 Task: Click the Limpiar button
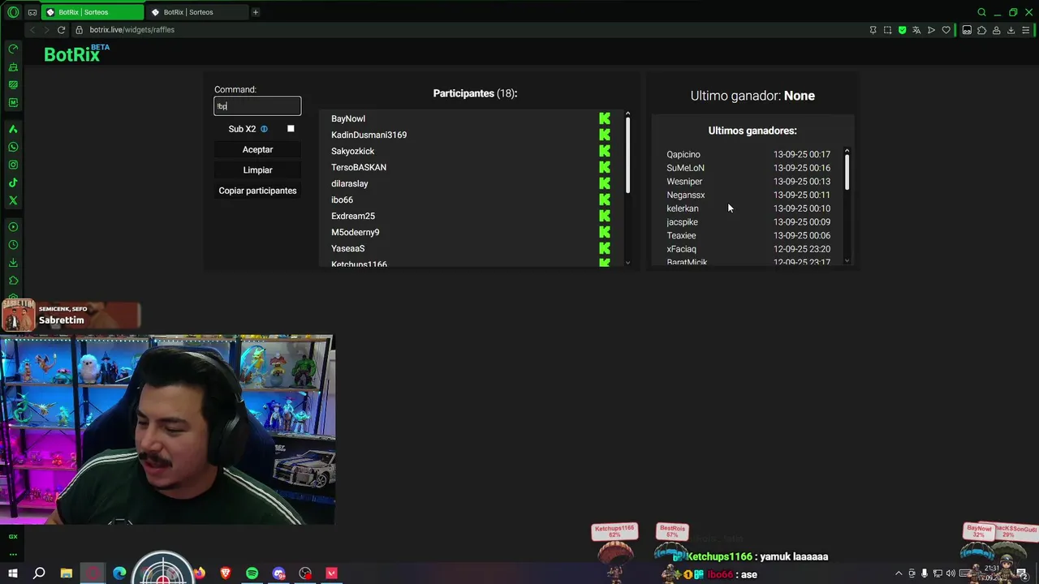coord(257,170)
